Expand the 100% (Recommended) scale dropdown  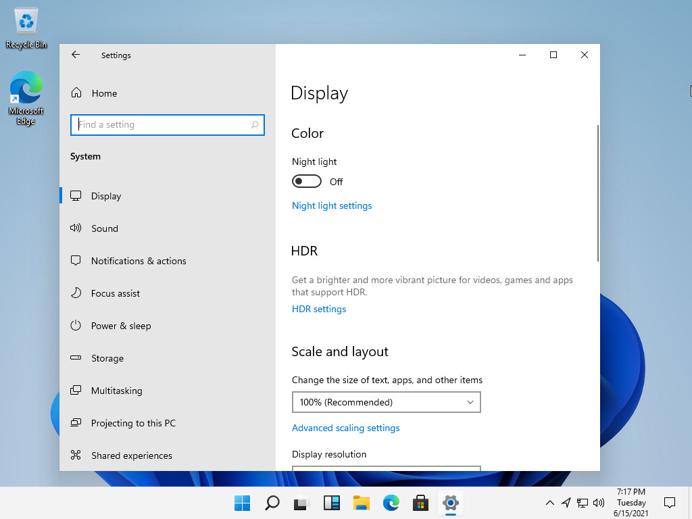(386, 402)
